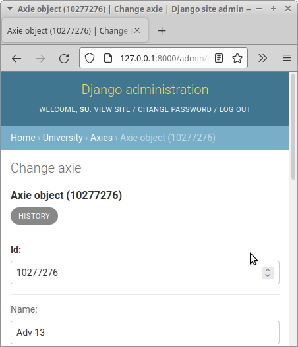Open the University breadcrumb link
Image resolution: width=298 pixels, height=347 pixels.
[63, 138]
